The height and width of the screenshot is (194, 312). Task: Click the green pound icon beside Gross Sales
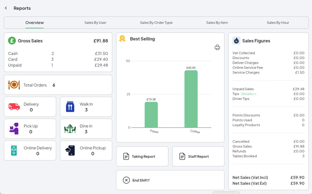pyautogui.click(x=12, y=40)
